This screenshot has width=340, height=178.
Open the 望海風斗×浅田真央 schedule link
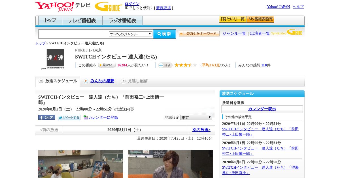(260, 170)
